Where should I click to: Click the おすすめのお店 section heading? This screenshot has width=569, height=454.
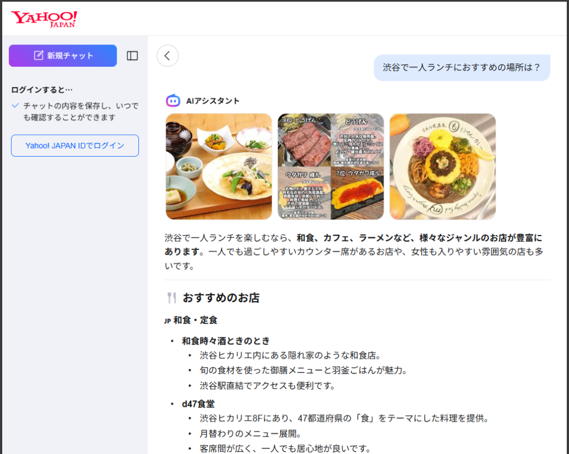pyautogui.click(x=221, y=298)
